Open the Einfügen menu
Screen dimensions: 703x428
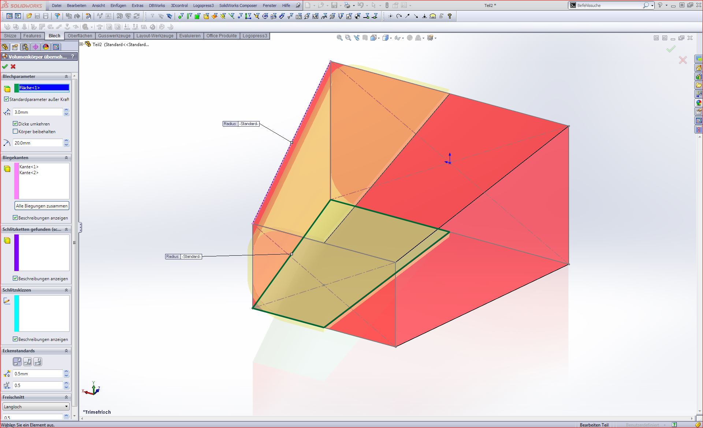tap(118, 5)
